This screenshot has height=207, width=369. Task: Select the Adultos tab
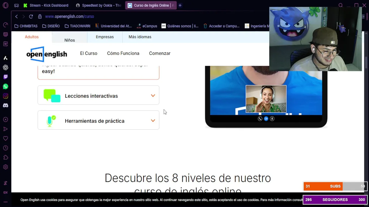point(32,37)
